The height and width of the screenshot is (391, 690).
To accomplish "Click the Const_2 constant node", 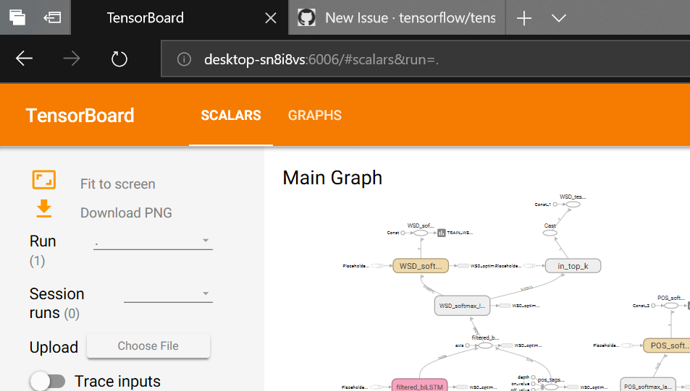I will pyautogui.click(x=654, y=305).
